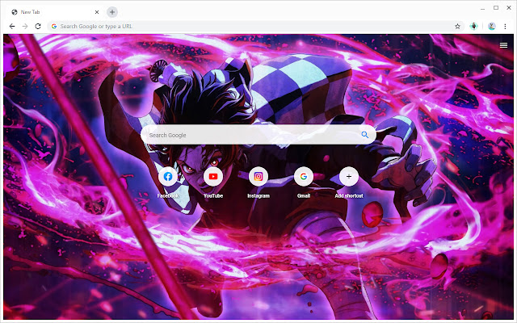This screenshot has height=323, width=517.
Task: Open the extension icon next to the star
Action: [x=474, y=26]
